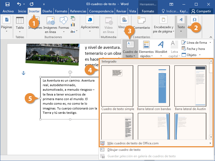Click the Elementos rápidos icon
This screenshot has width=215, height=161.
pos(146,45)
